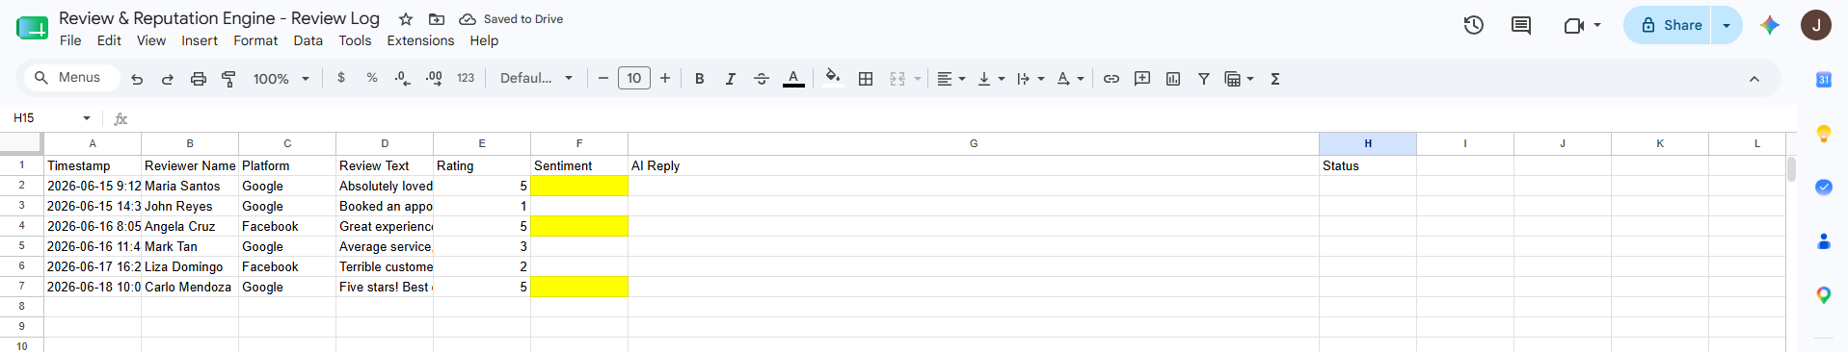
Task: Move document to folder icon
Action: [437, 19]
